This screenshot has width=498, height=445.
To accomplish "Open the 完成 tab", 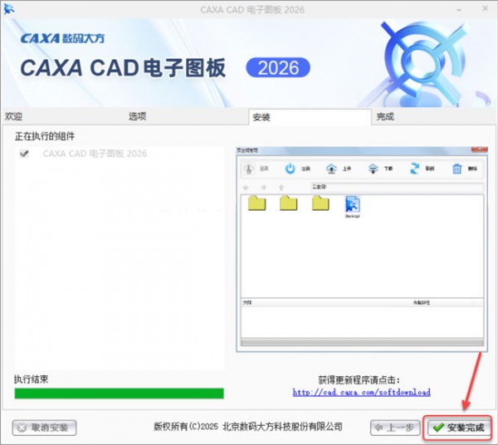I will 385,116.
